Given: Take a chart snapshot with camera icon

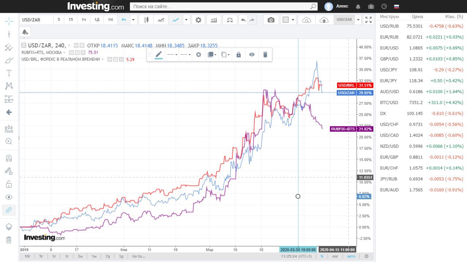Looking at the screenshot, I should pos(271,20).
